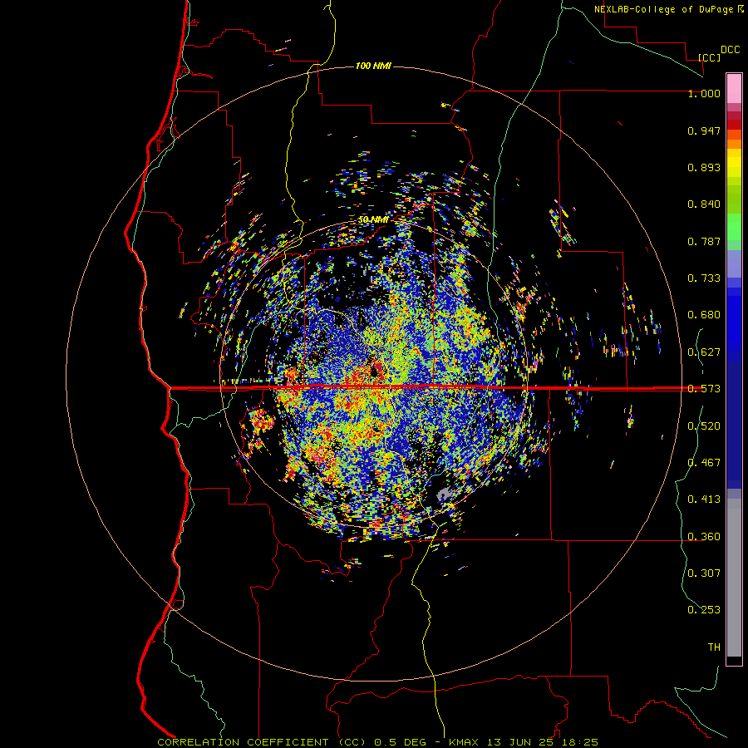Pick the olive green swatch beside 0.840

(734, 199)
